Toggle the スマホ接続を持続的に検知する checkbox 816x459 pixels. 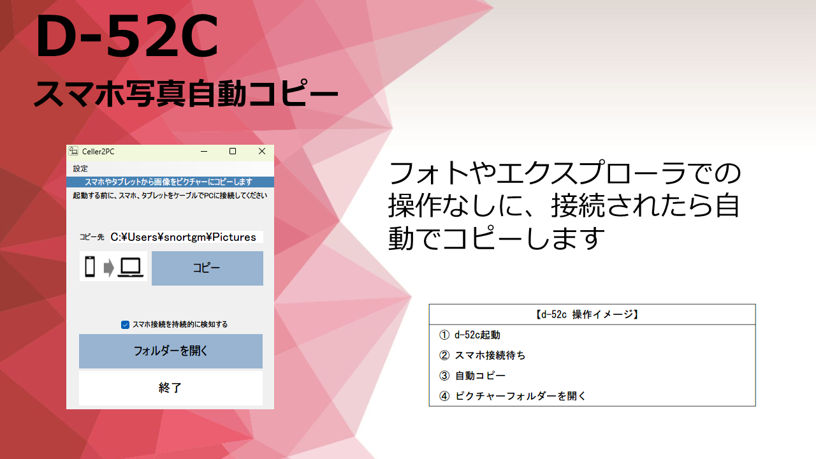pos(126,324)
